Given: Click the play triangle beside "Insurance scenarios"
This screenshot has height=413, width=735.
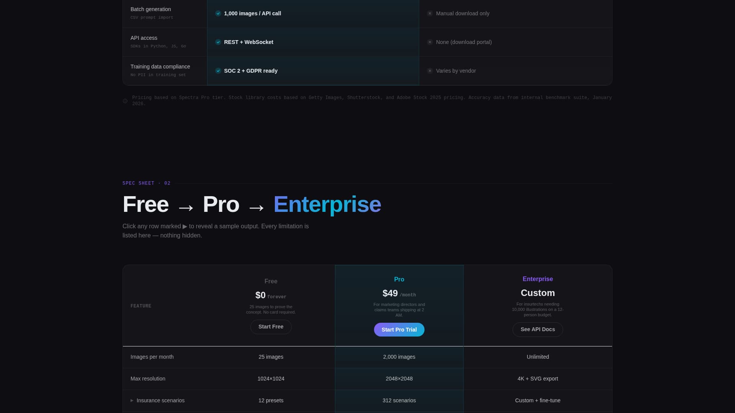Looking at the screenshot, I should (x=132, y=400).
